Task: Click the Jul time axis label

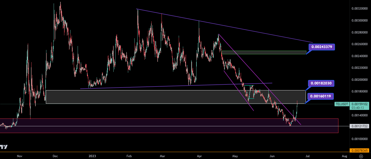Action: pos(308,156)
